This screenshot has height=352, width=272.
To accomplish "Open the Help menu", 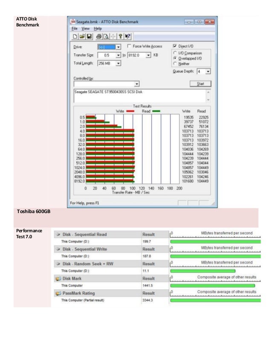I will 98,29.
